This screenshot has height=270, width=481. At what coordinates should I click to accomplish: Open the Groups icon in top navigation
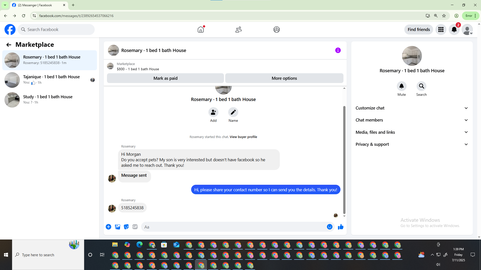[x=277, y=29]
